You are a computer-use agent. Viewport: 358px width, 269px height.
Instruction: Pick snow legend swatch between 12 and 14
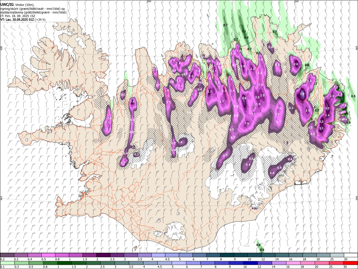(268, 255)
